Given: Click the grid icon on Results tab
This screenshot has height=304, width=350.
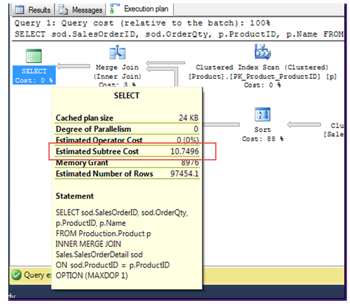Looking at the screenshot, I should pyautogui.click(x=20, y=10).
